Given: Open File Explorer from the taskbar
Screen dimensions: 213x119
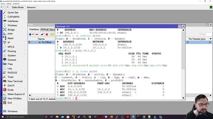Looking at the screenshot, I should [57, 117].
